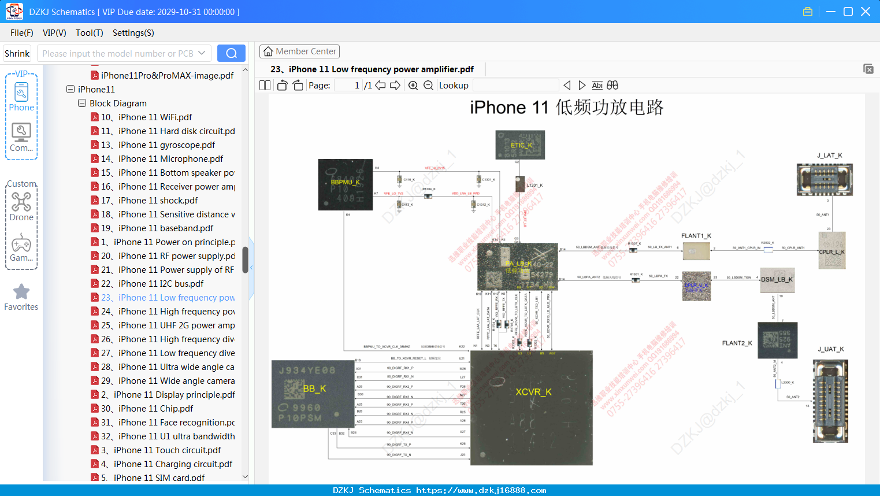This screenshot has height=496, width=880.
Task: Click the Lookup text field
Action: [516, 86]
